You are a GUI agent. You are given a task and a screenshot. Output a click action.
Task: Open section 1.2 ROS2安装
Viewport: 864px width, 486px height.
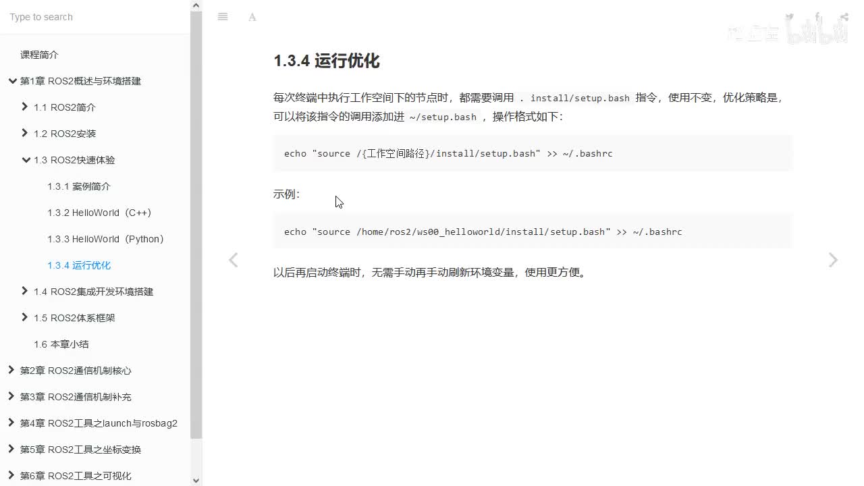65,134
